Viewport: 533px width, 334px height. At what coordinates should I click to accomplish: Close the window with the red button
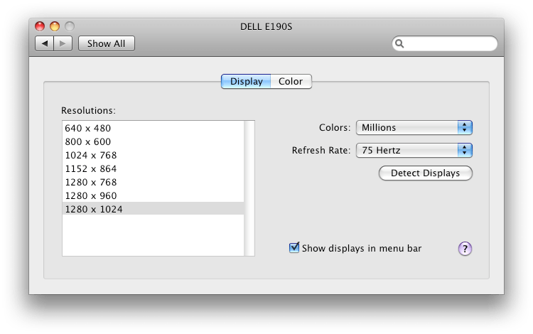pyautogui.click(x=40, y=26)
